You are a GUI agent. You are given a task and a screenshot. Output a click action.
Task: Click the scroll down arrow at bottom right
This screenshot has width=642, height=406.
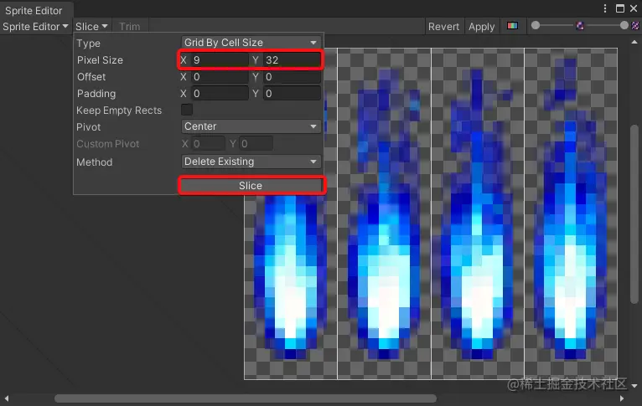[634, 386]
